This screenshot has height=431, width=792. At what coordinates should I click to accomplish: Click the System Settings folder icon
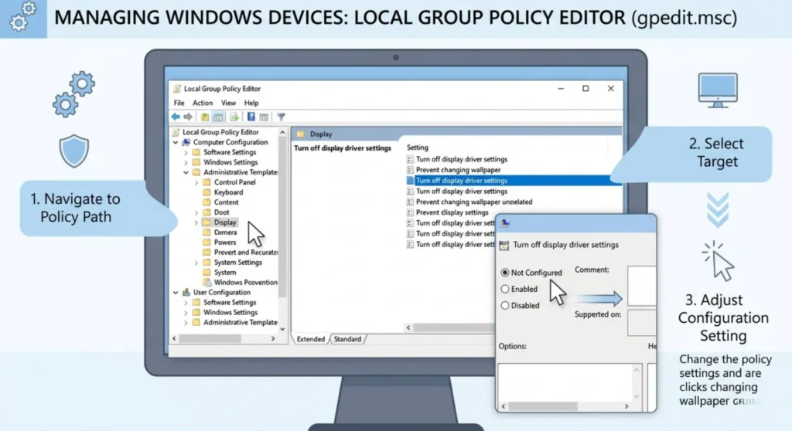207,263
